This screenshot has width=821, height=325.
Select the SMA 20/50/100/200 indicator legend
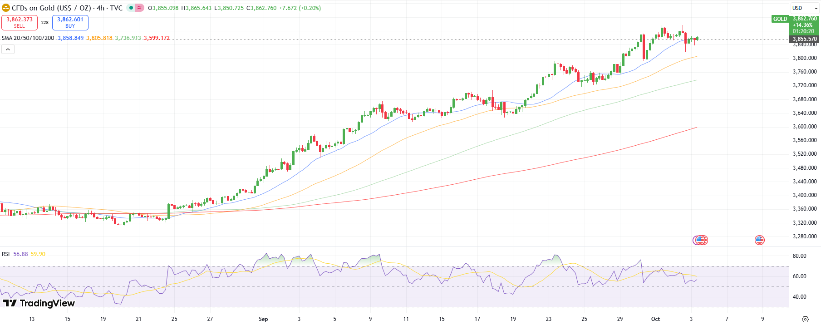28,38
